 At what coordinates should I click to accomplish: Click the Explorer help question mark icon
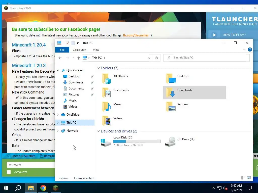click(x=250, y=50)
